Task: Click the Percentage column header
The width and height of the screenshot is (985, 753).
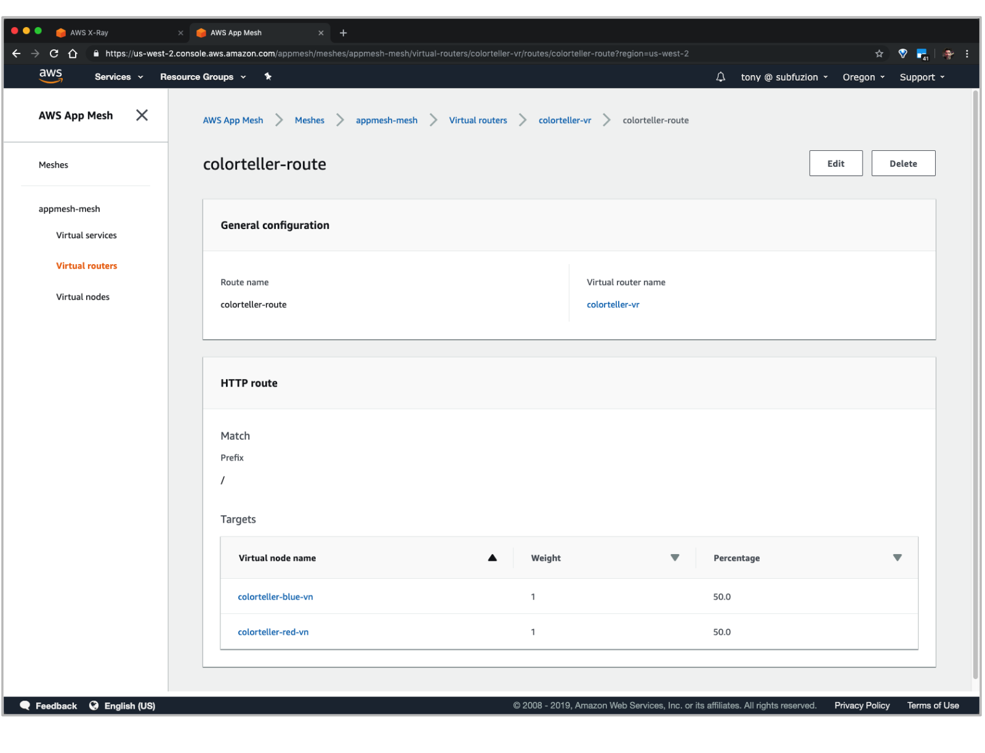Action: (736, 558)
